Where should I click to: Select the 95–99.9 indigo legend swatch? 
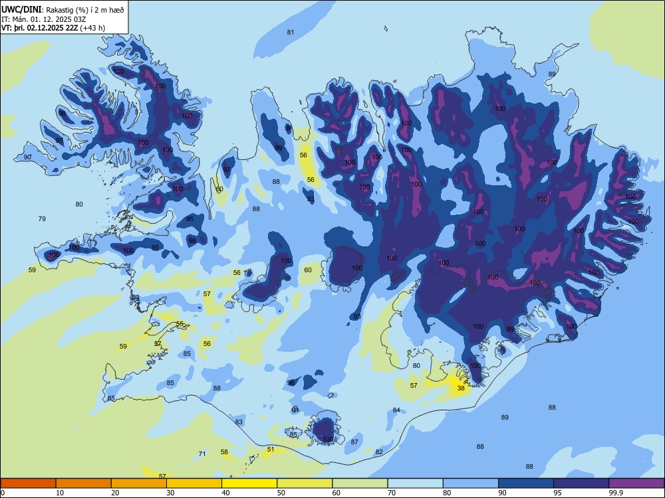[581, 483]
